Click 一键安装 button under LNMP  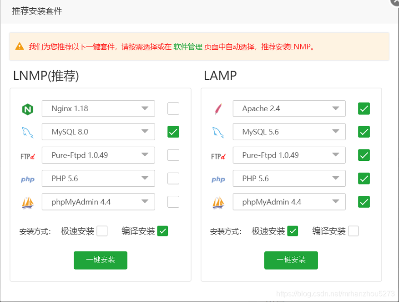101,260
